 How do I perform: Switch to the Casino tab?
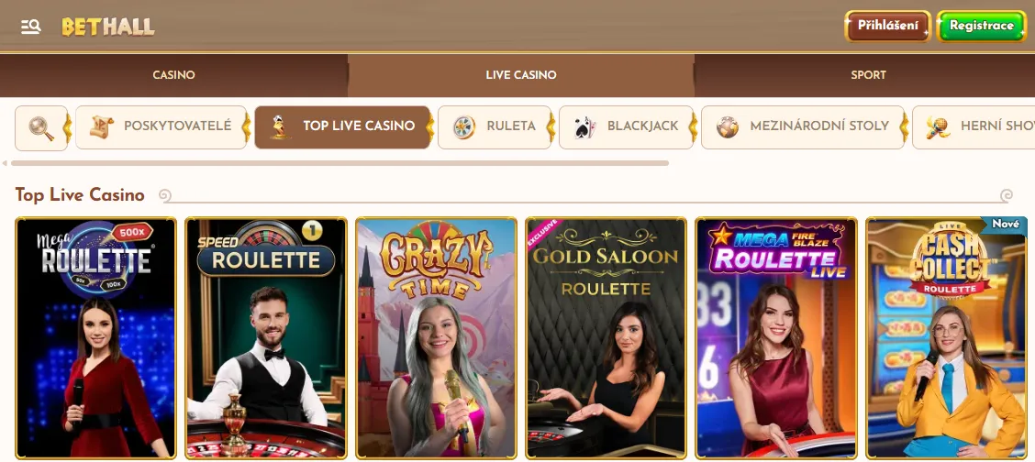173,75
